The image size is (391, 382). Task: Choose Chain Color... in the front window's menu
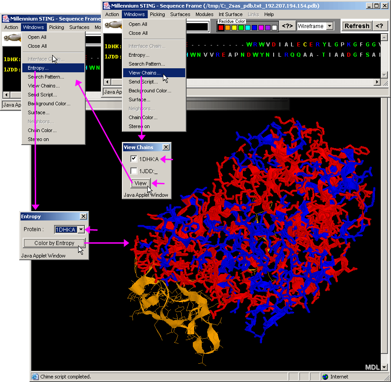pos(154,117)
